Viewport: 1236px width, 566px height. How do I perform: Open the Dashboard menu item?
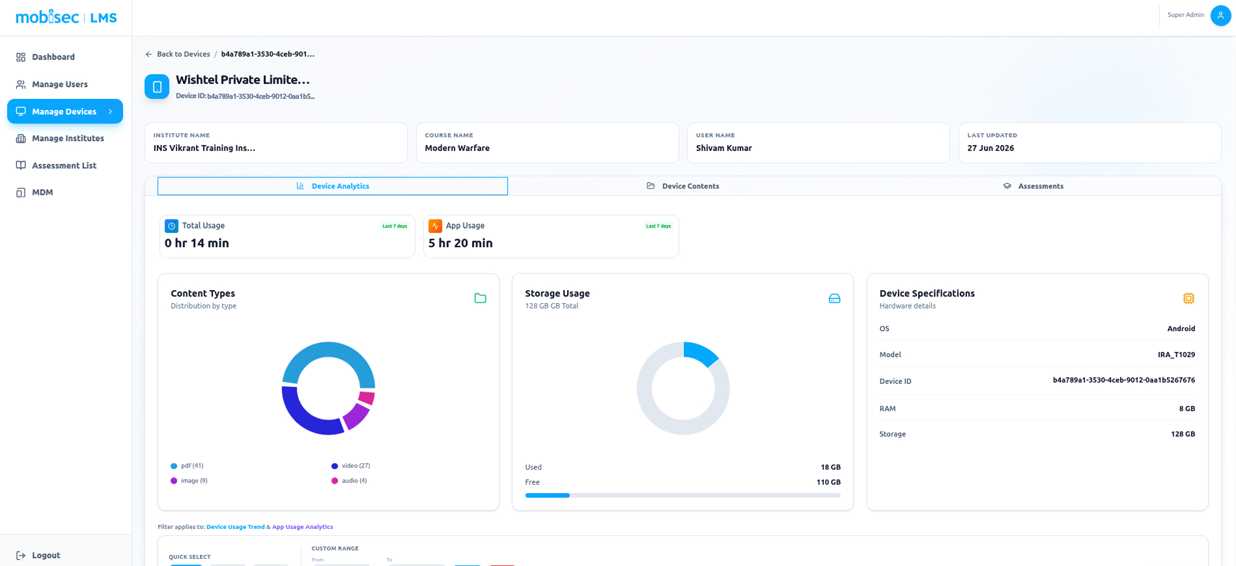coord(65,57)
